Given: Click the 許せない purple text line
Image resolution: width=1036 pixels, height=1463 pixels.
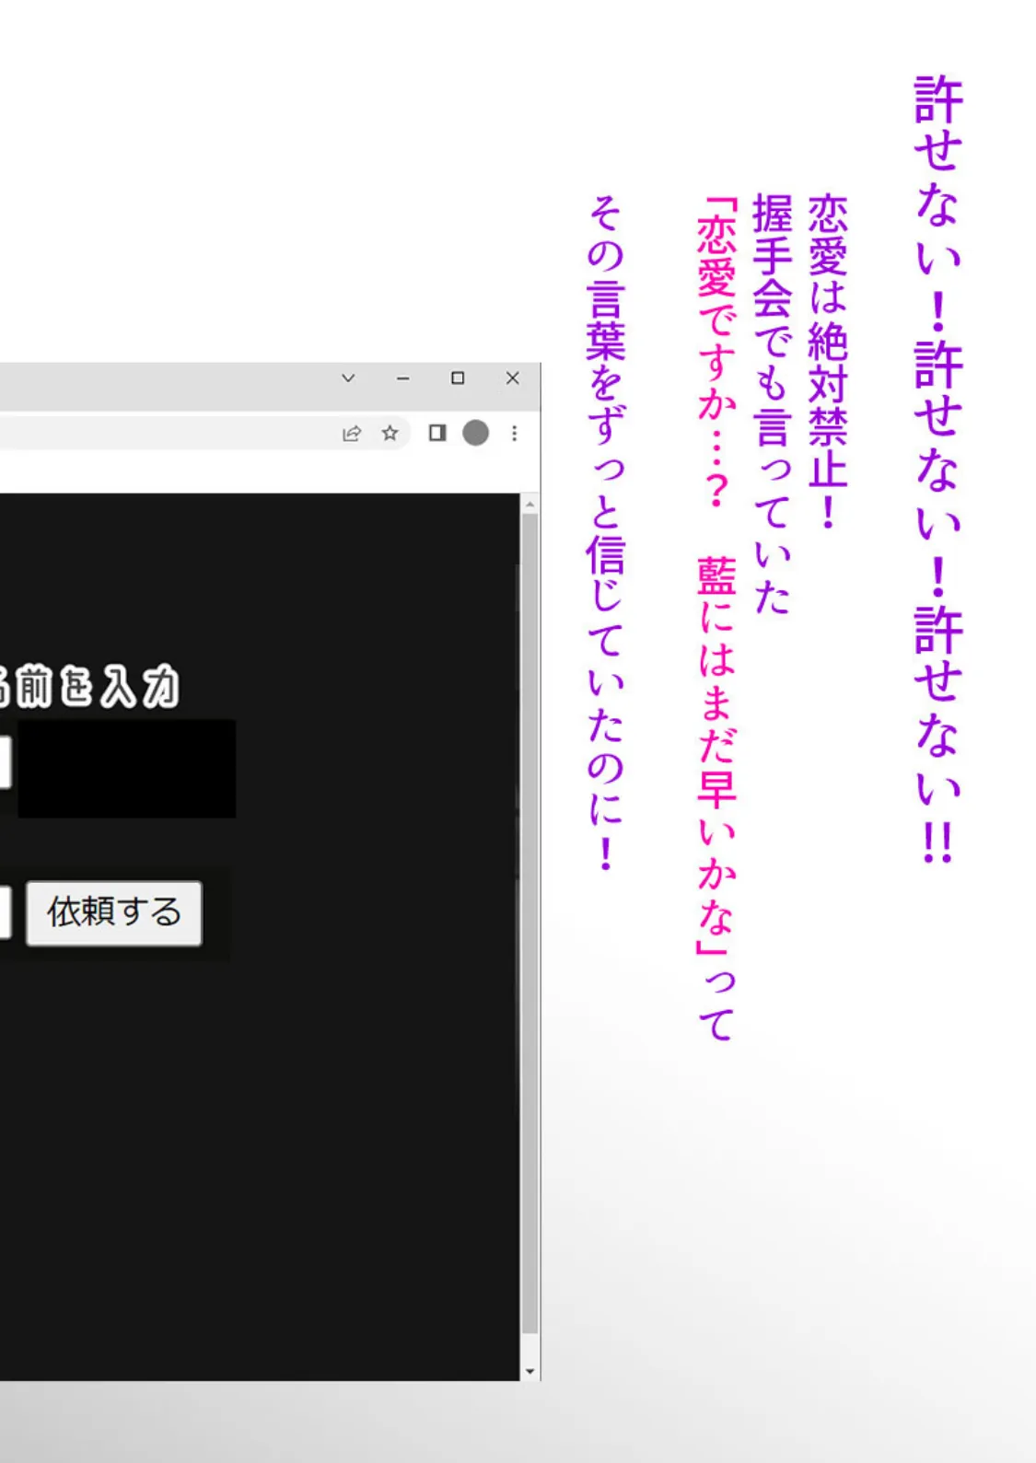Looking at the screenshot, I should coord(937,470).
